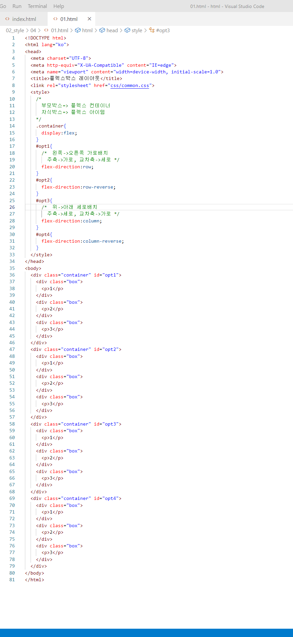Screen dimensions: 293x637
Task: Switch to the index.html tab
Action: (x=24, y=19)
